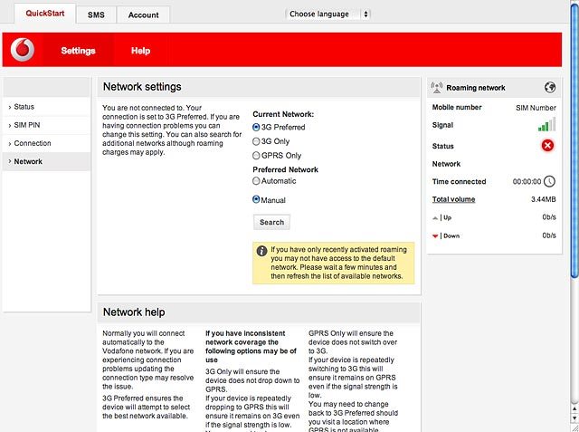Choose Automatic preferred network

[x=256, y=181]
